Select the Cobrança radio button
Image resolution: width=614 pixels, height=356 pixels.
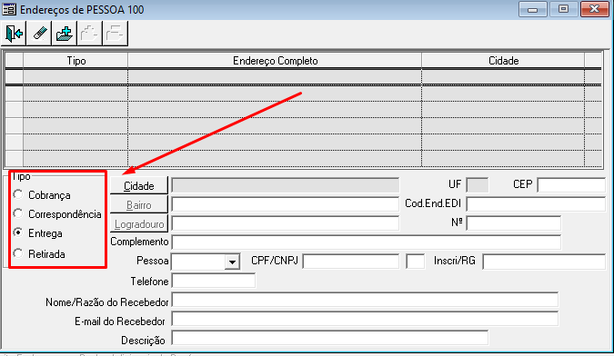pyautogui.click(x=18, y=194)
